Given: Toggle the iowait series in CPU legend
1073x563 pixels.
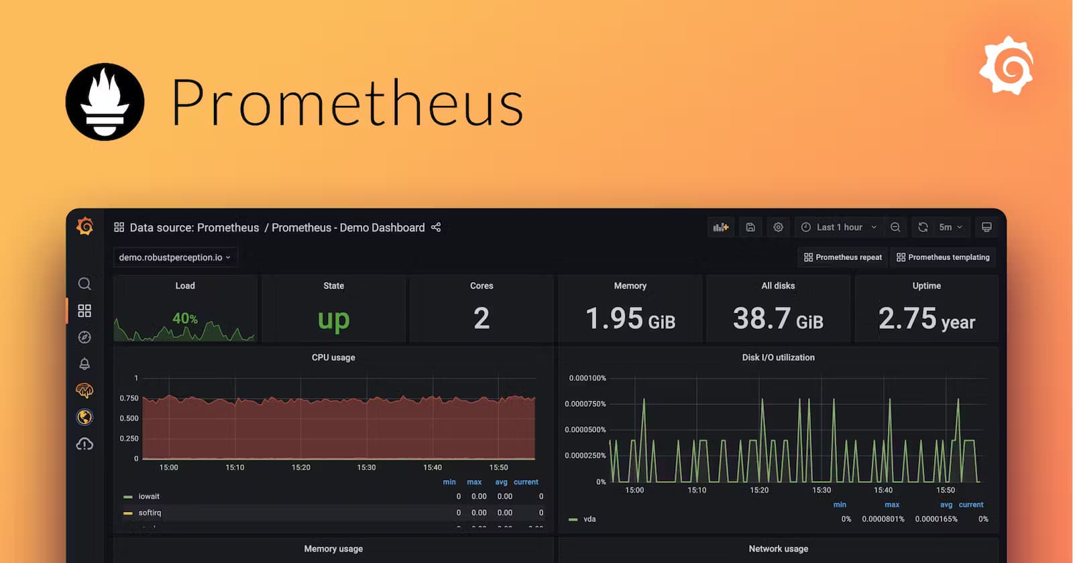Looking at the screenshot, I should pyautogui.click(x=148, y=497).
